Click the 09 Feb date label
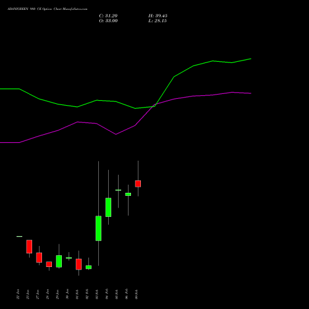 click(137, 294)
